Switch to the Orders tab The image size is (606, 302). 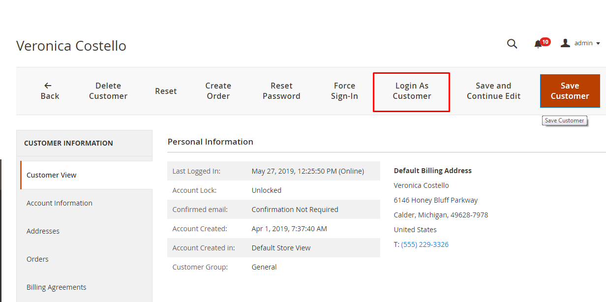point(37,259)
